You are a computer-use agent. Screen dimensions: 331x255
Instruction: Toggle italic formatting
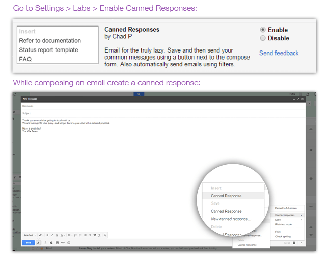point(52,235)
